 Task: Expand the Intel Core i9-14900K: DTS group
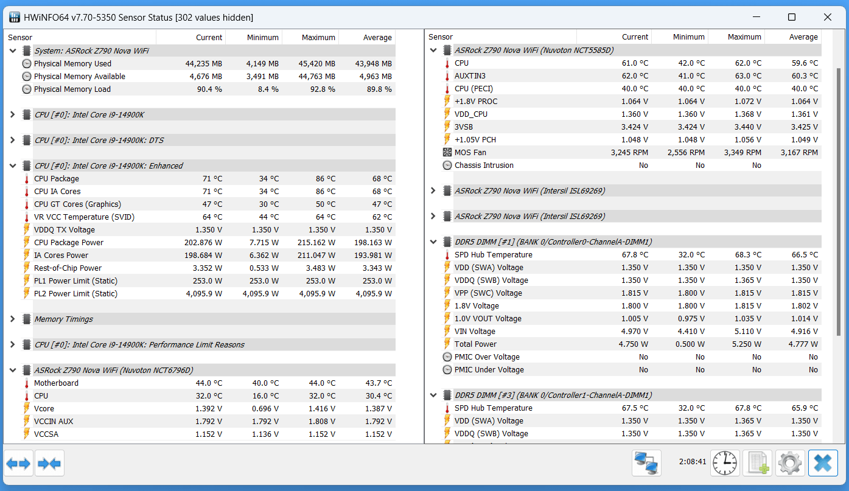(13, 141)
